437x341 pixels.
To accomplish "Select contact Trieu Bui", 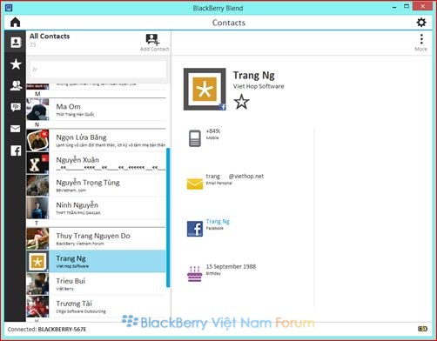I will pos(96,284).
